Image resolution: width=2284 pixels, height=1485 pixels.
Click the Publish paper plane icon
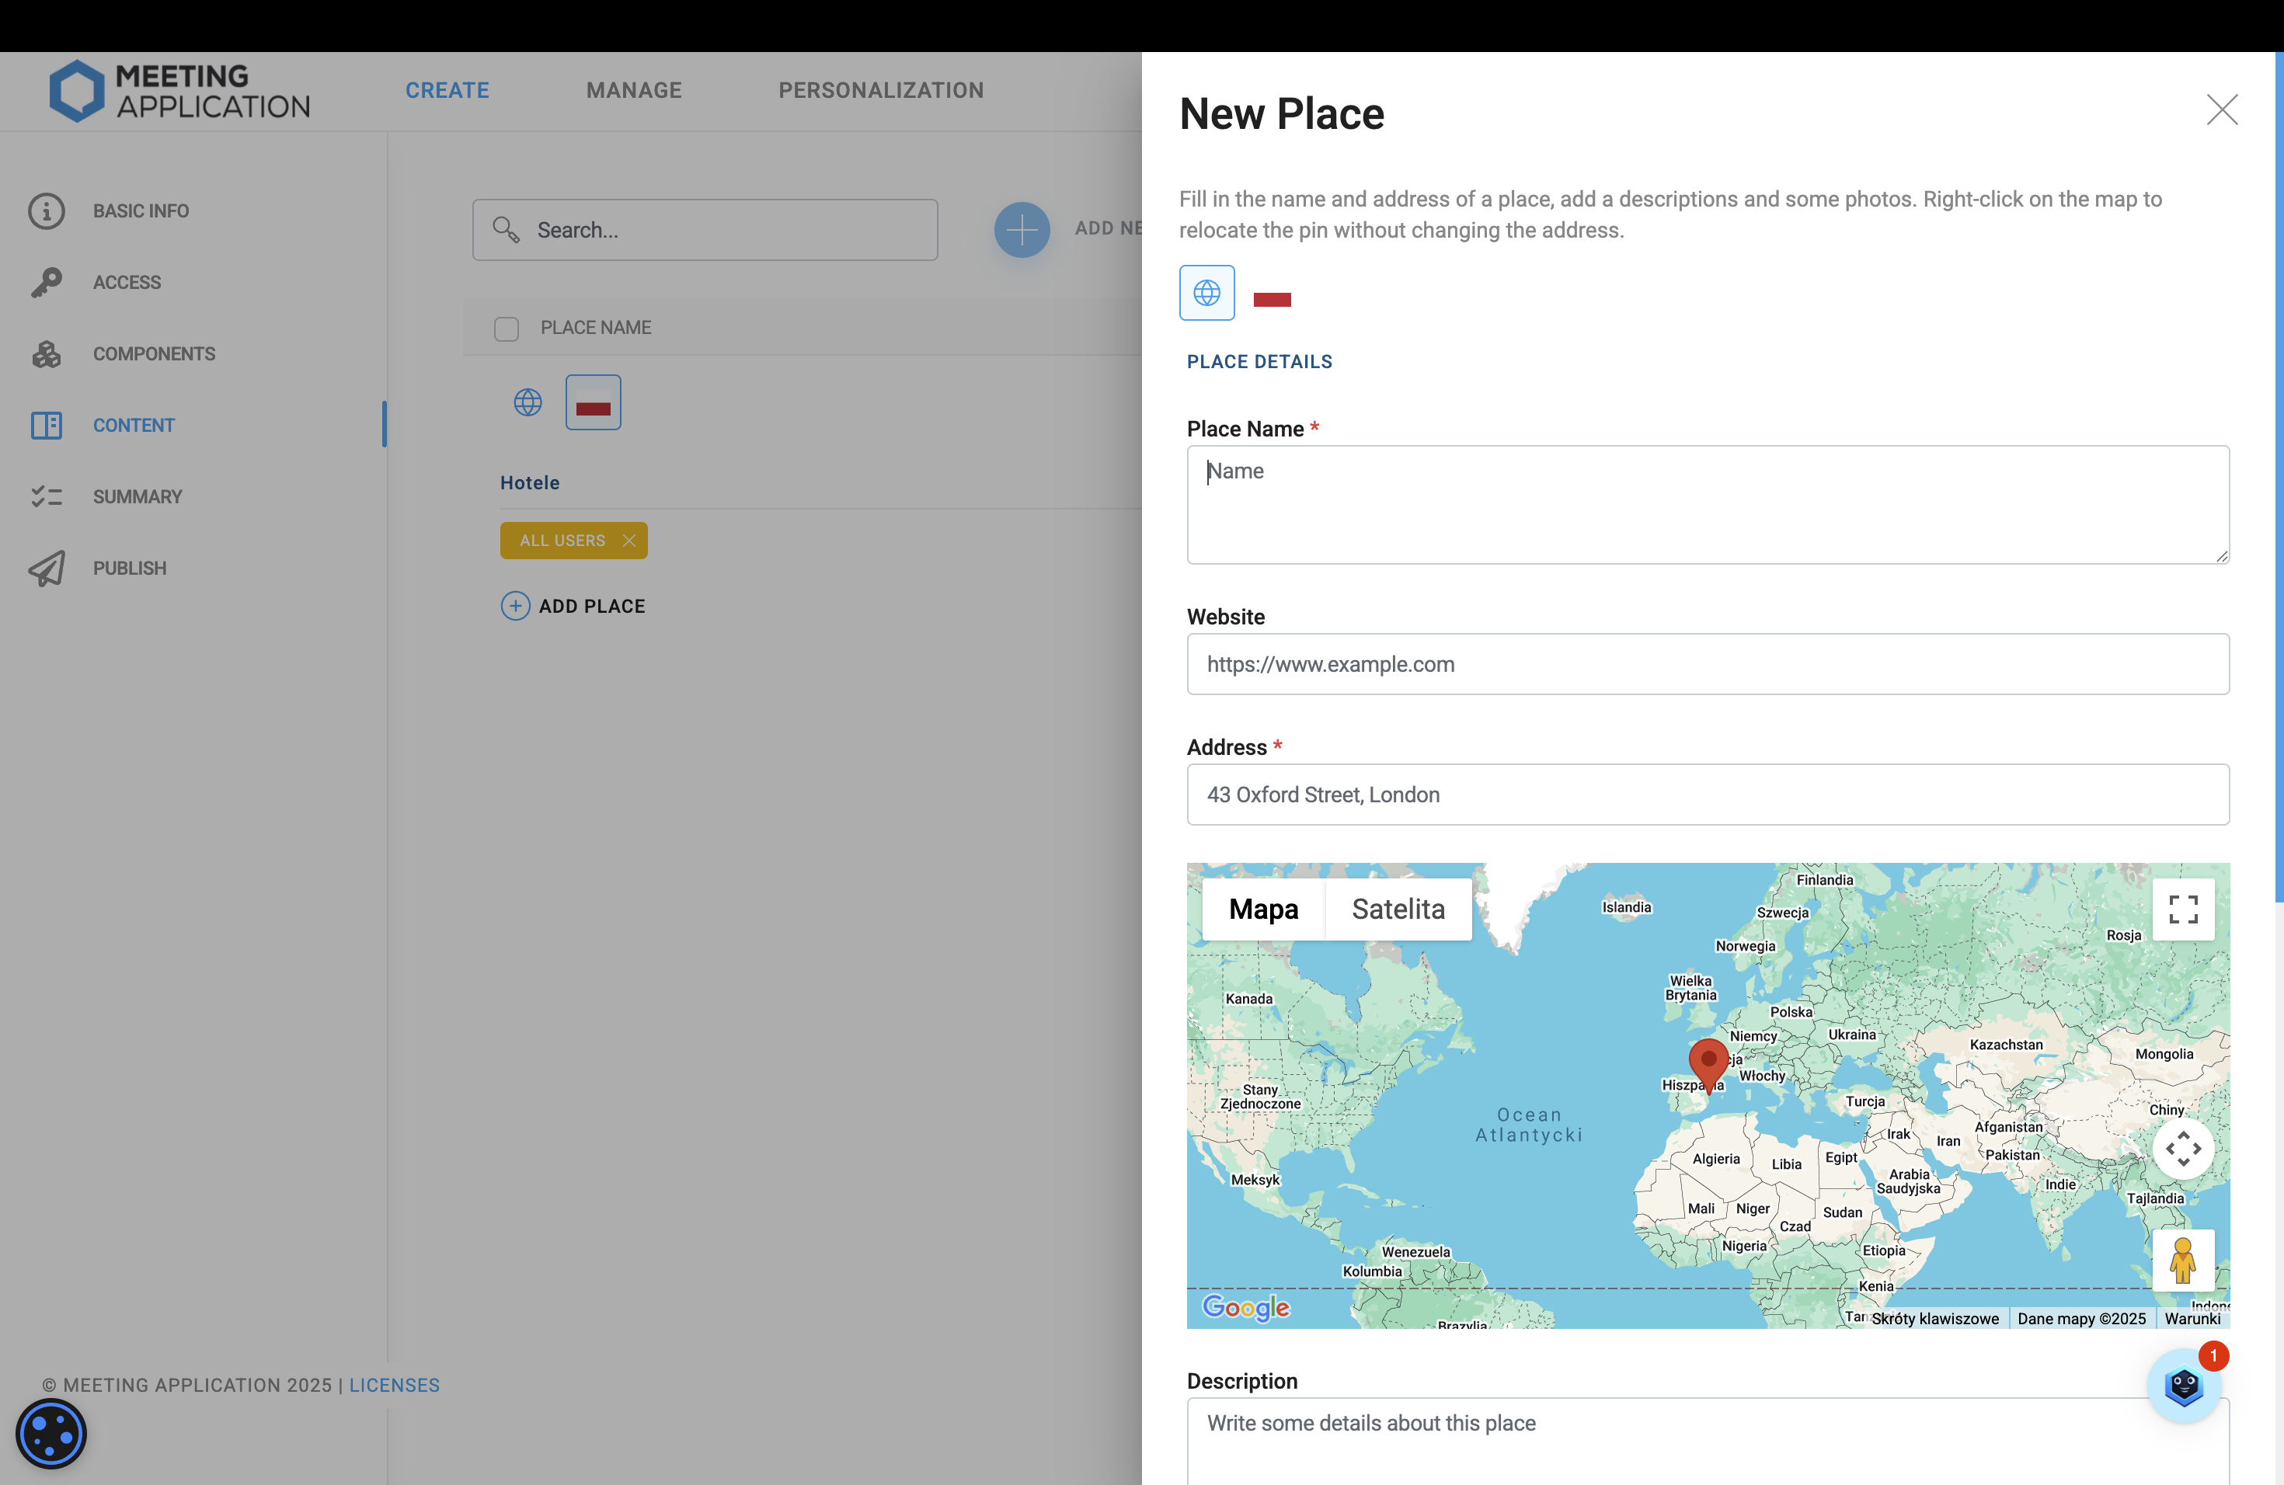coord(46,568)
